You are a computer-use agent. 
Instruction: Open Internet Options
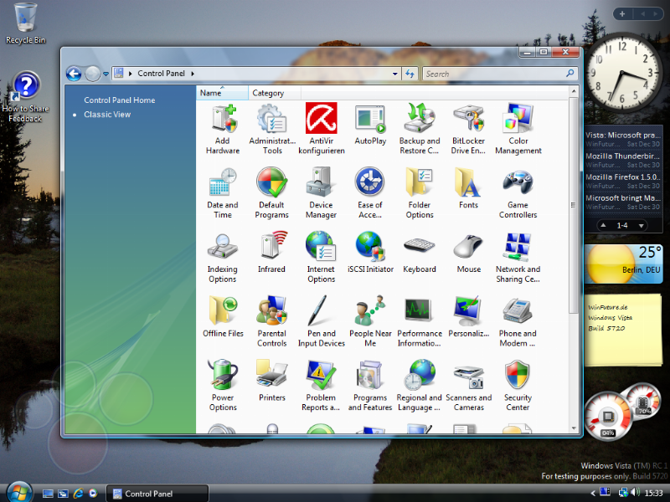(321, 257)
